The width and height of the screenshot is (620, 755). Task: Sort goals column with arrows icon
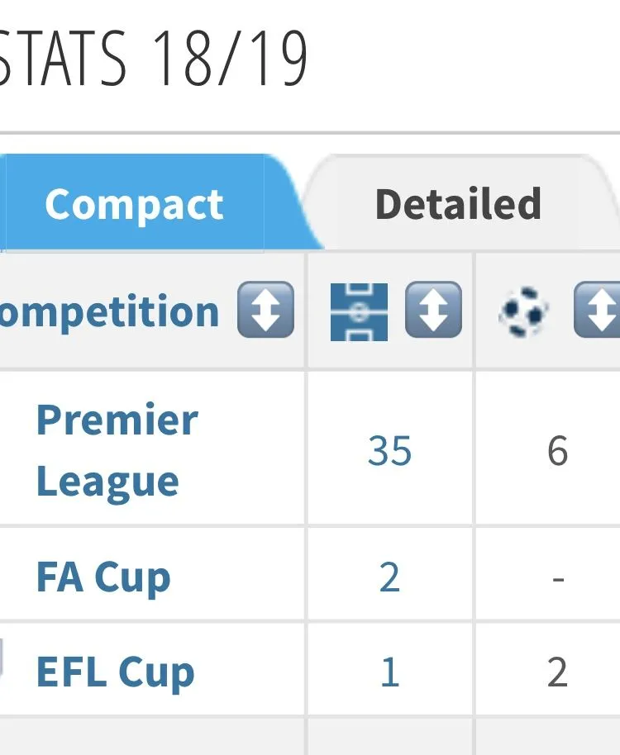pyautogui.click(x=598, y=311)
